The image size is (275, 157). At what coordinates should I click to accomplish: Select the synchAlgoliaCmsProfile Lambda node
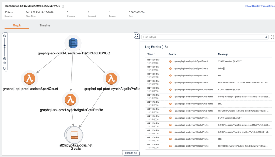[71, 100]
